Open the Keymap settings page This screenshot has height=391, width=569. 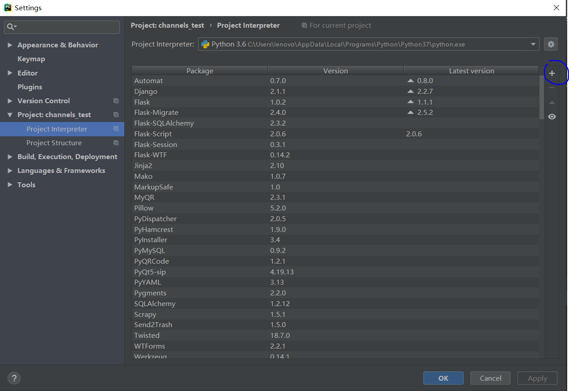[x=31, y=59]
